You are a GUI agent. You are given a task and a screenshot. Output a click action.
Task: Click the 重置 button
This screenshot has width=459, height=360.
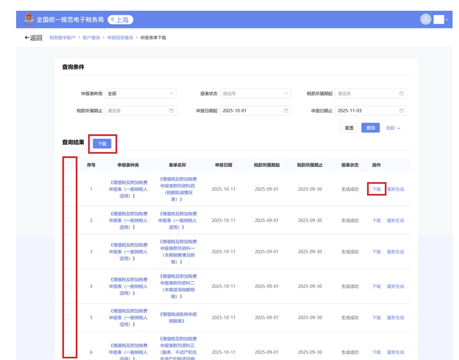349,128
